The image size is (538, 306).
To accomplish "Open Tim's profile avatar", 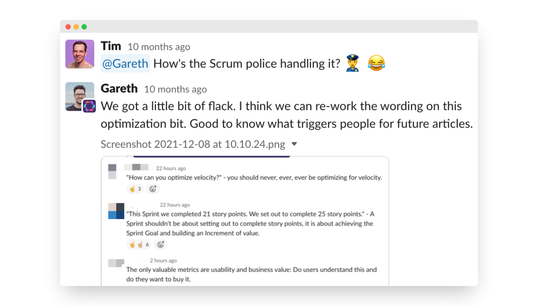I will 80,54.
